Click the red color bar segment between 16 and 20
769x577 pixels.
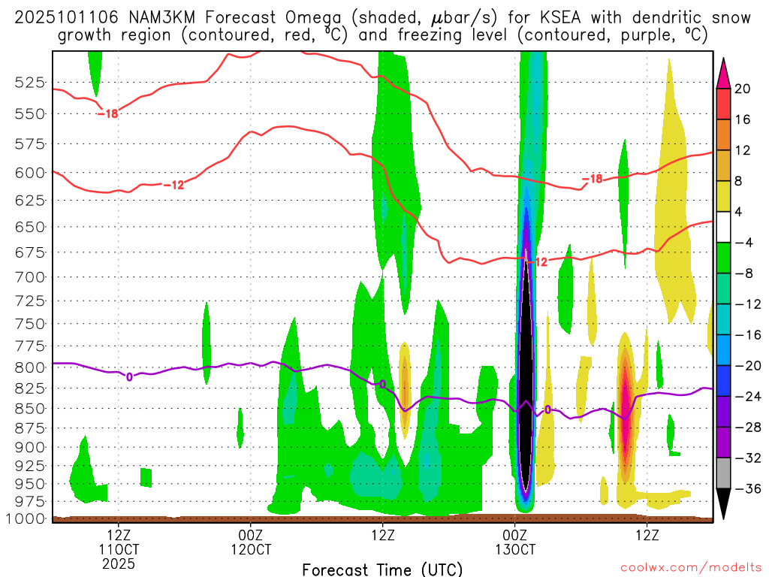point(723,104)
